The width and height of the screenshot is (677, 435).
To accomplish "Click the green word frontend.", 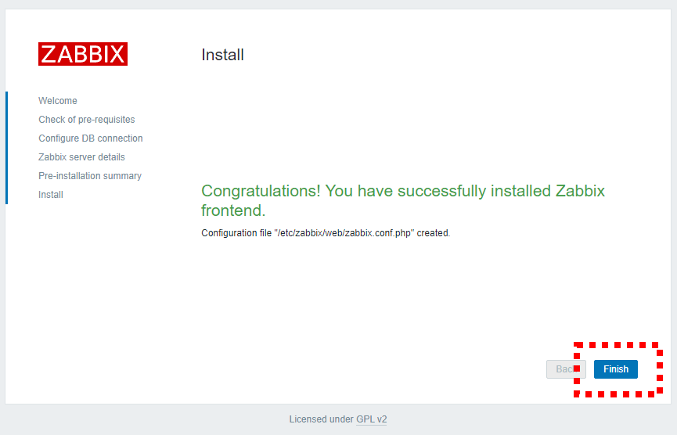I will (x=233, y=210).
